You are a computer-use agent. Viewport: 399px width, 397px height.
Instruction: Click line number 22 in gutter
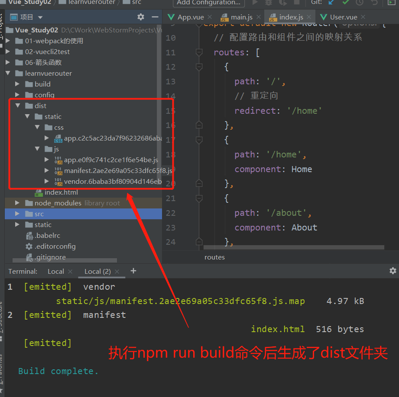click(171, 213)
